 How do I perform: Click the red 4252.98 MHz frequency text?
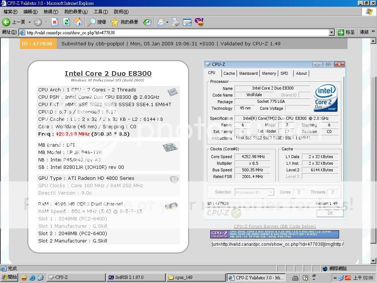[73, 134]
